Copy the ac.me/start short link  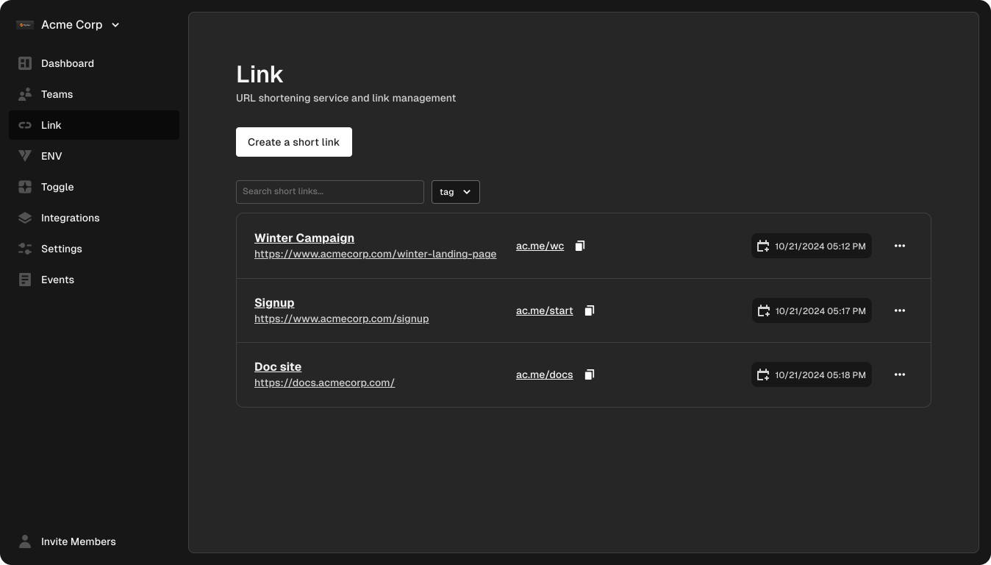[589, 310]
